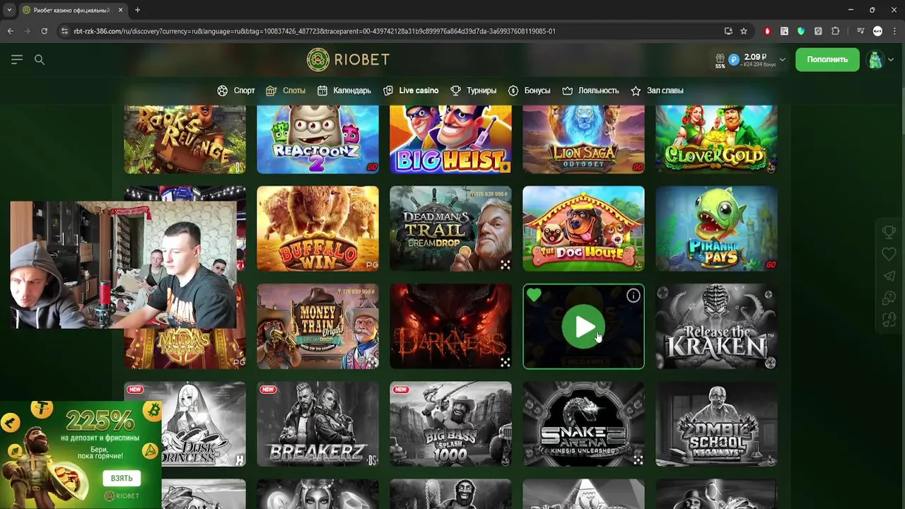Open the Buffalo Win slot
905x509 pixels.
pos(317,228)
